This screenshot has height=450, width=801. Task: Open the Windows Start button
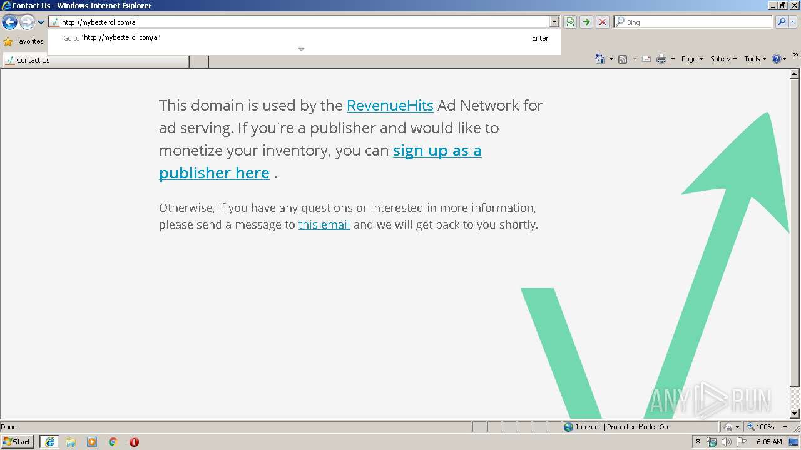18,442
